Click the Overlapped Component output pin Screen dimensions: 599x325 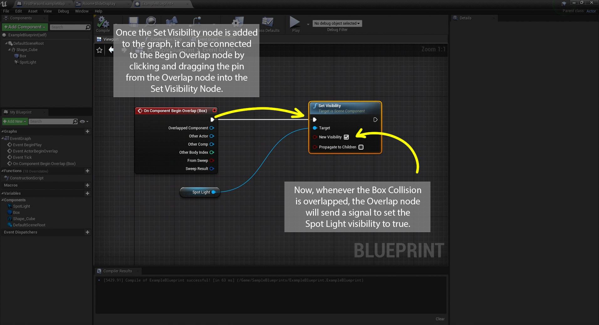click(x=212, y=128)
